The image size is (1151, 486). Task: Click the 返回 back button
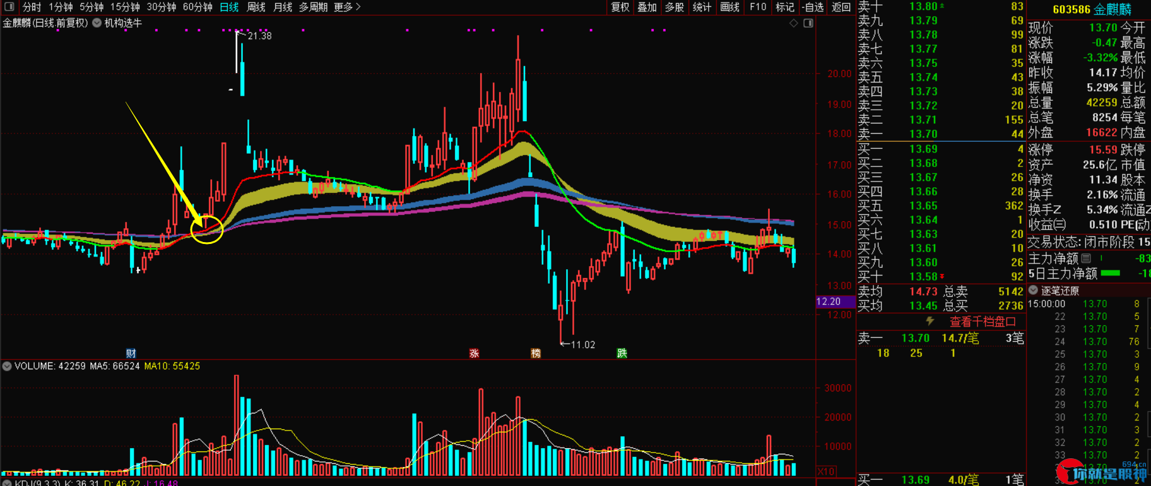[x=841, y=7]
